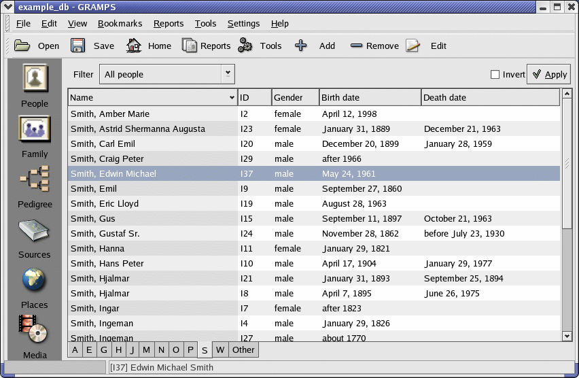The image size is (579, 378).
Task: Enable the Invert filter checkbox
Action: tap(495, 75)
